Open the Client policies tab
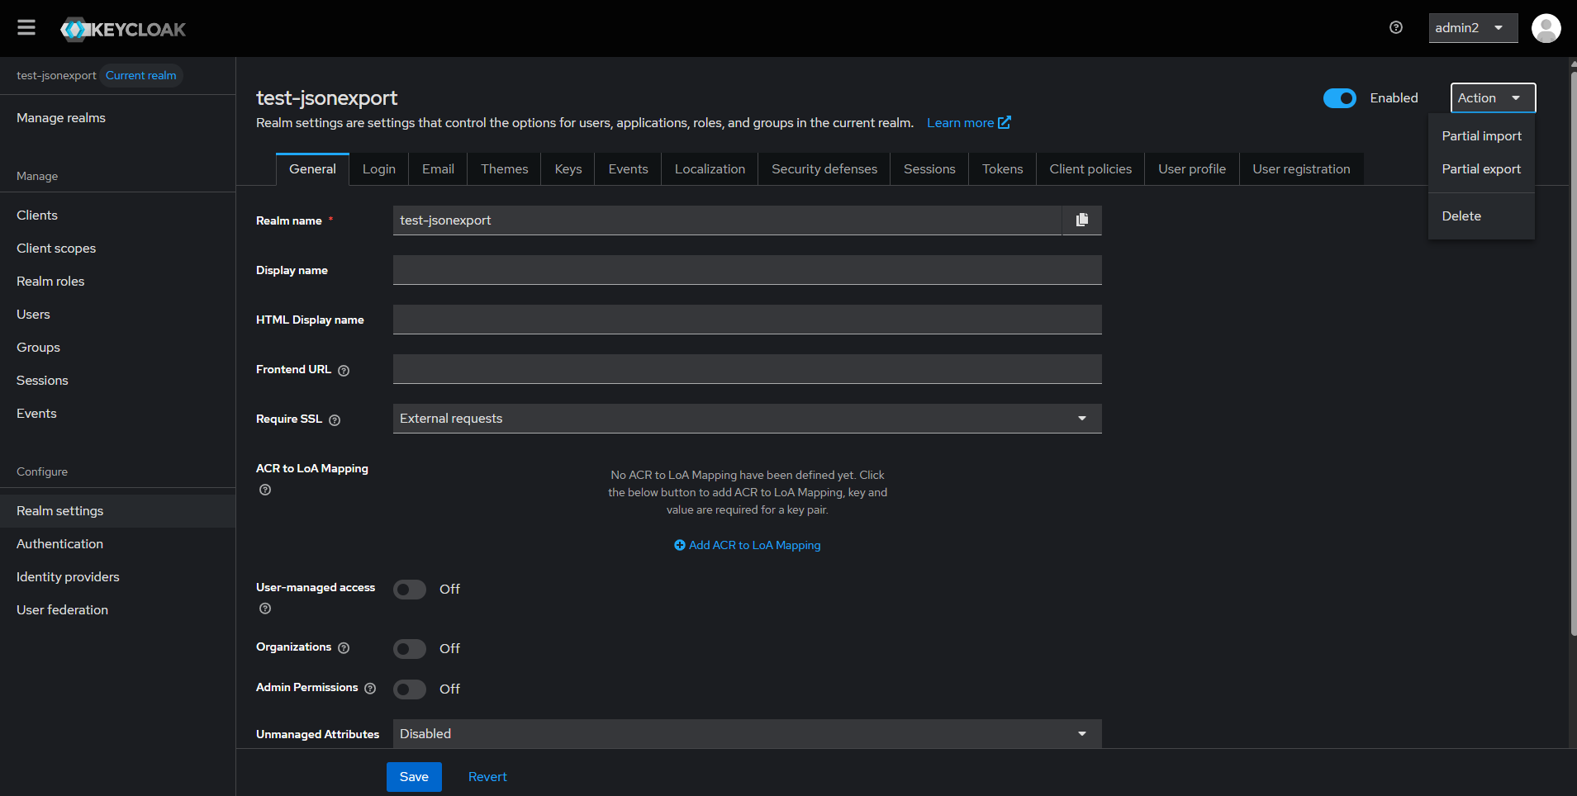This screenshot has width=1577, height=796. coord(1090,169)
